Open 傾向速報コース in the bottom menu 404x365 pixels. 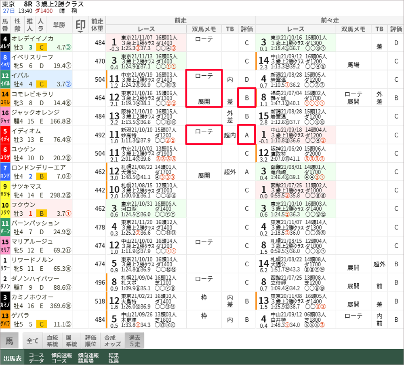(61, 358)
